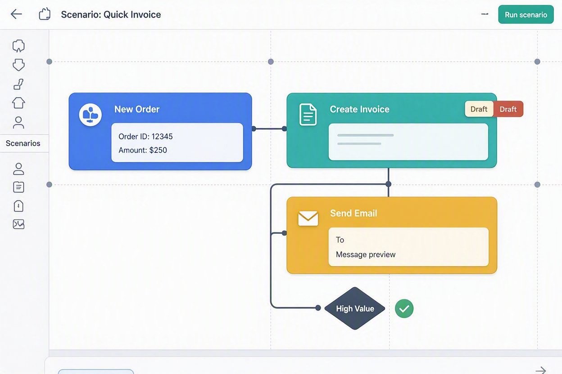The height and width of the screenshot is (374, 562).
Task: Open the image sidebar icon
Action: pyautogui.click(x=18, y=224)
